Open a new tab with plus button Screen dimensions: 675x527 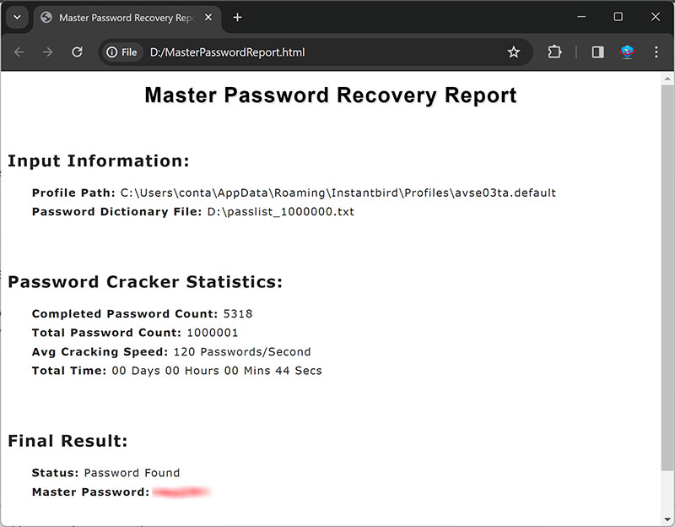[237, 18]
